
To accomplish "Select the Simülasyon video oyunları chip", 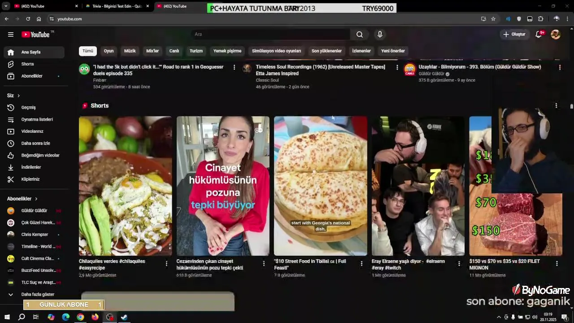I will coord(276,51).
